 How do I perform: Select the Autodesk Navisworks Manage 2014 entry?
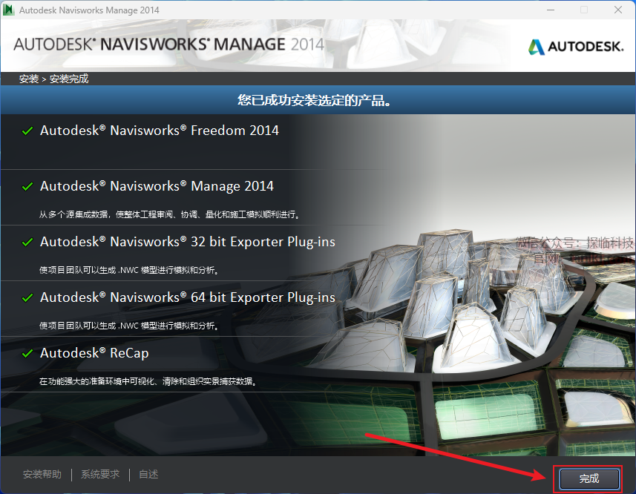(x=157, y=186)
